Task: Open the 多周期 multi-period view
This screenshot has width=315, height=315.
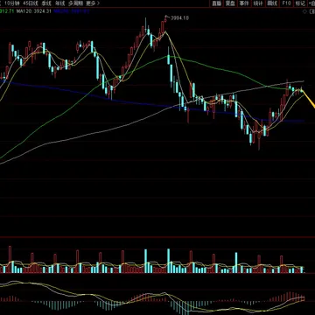Action: pyautogui.click(x=75, y=3)
